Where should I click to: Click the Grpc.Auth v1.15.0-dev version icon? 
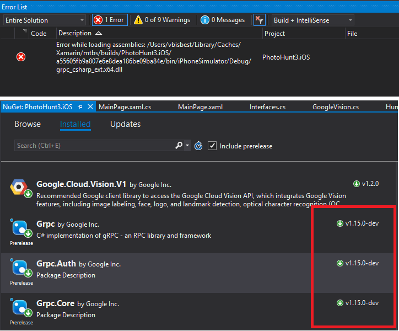[x=339, y=263]
